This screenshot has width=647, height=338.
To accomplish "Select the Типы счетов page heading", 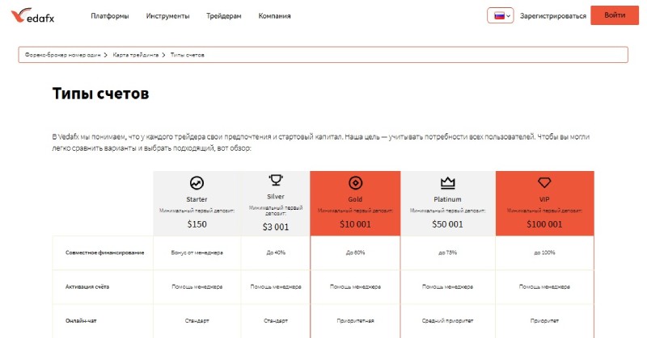I will (x=100, y=94).
